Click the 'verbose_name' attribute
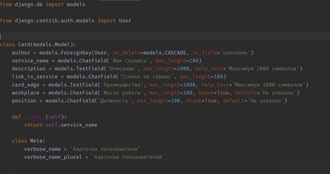 coord(42,149)
